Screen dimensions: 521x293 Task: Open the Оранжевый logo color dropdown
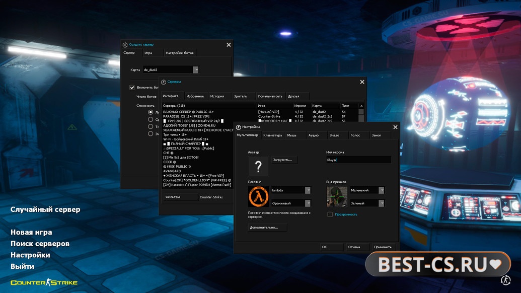pos(308,203)
